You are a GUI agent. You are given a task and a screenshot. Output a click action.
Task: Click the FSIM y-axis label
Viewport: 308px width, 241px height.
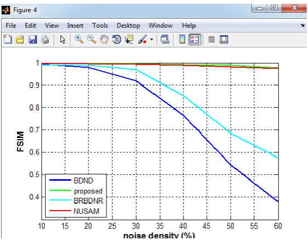[20, 142]
